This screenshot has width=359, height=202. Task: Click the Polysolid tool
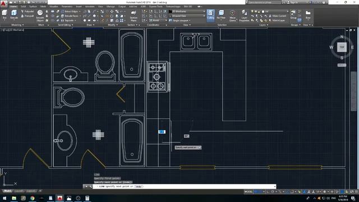pos(27,11)
